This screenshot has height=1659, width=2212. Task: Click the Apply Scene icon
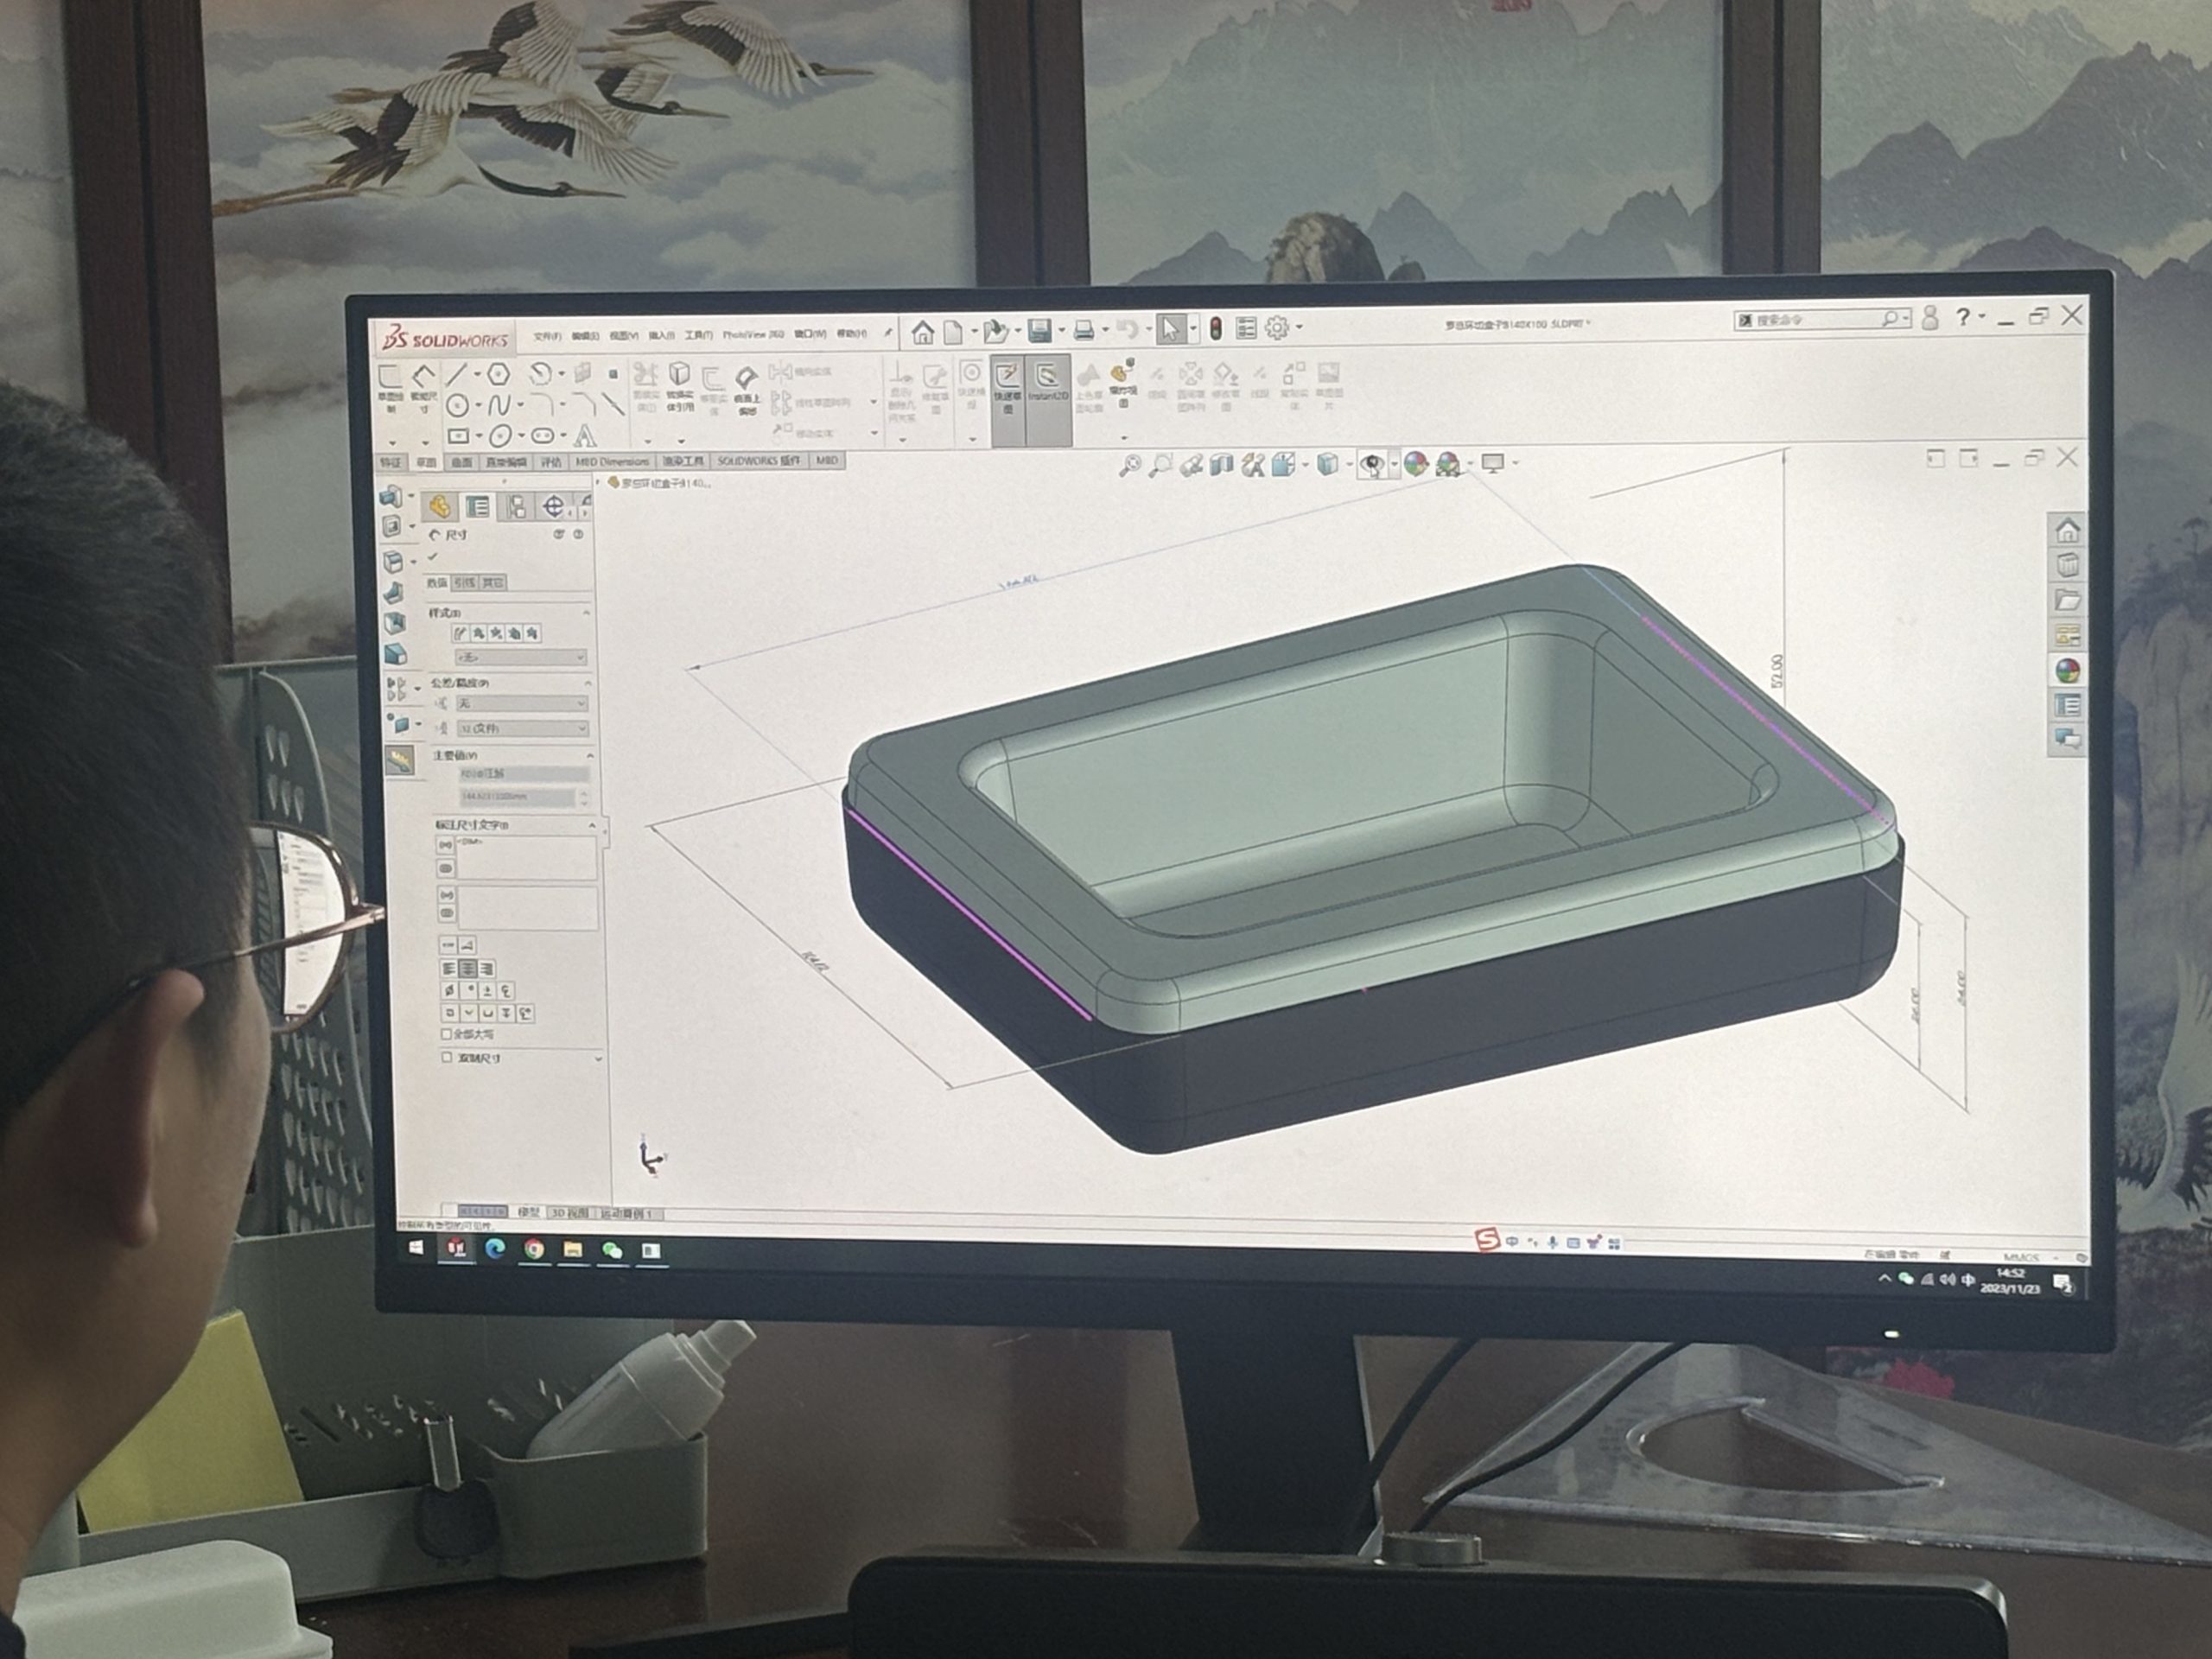[x=1447, y=464]
